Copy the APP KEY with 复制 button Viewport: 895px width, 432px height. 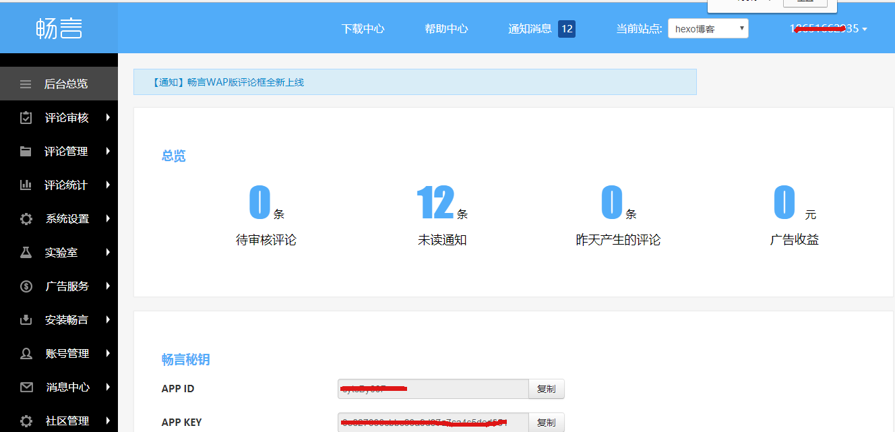(x=546, y=423)
